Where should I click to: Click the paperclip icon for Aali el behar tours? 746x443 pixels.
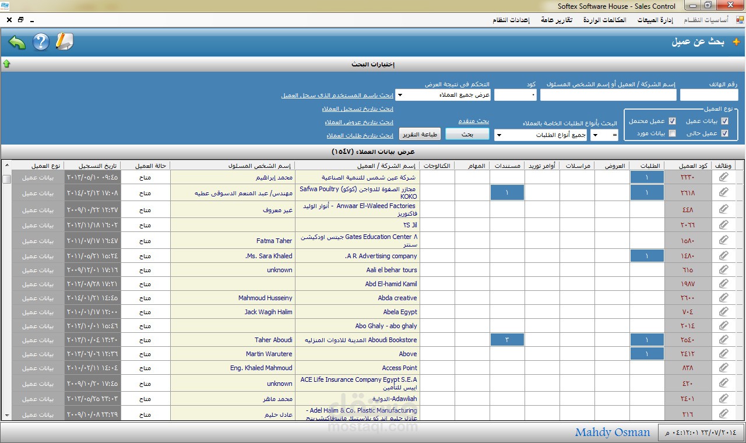pos(723,269)
